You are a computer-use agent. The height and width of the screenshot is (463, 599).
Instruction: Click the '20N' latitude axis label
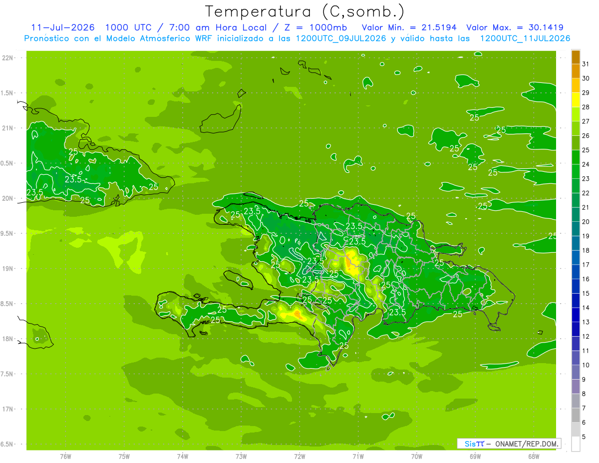coord(7,199)
